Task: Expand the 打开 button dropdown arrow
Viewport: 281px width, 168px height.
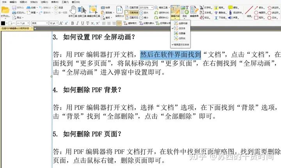Action: pos(5,18)
